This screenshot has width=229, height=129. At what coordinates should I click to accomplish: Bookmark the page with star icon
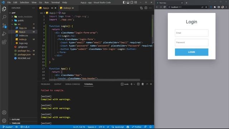coord(206,7)
